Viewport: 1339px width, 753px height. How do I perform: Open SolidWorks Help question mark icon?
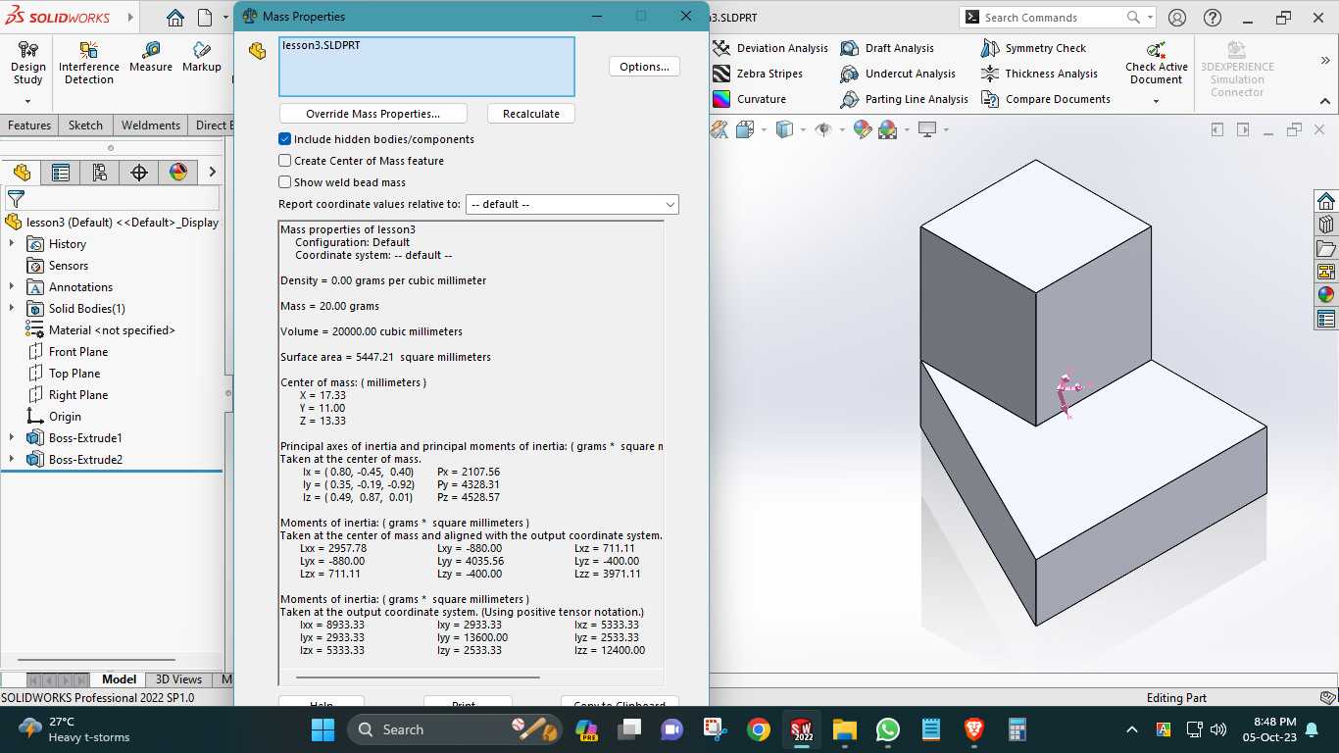(x=1213, y=18)
